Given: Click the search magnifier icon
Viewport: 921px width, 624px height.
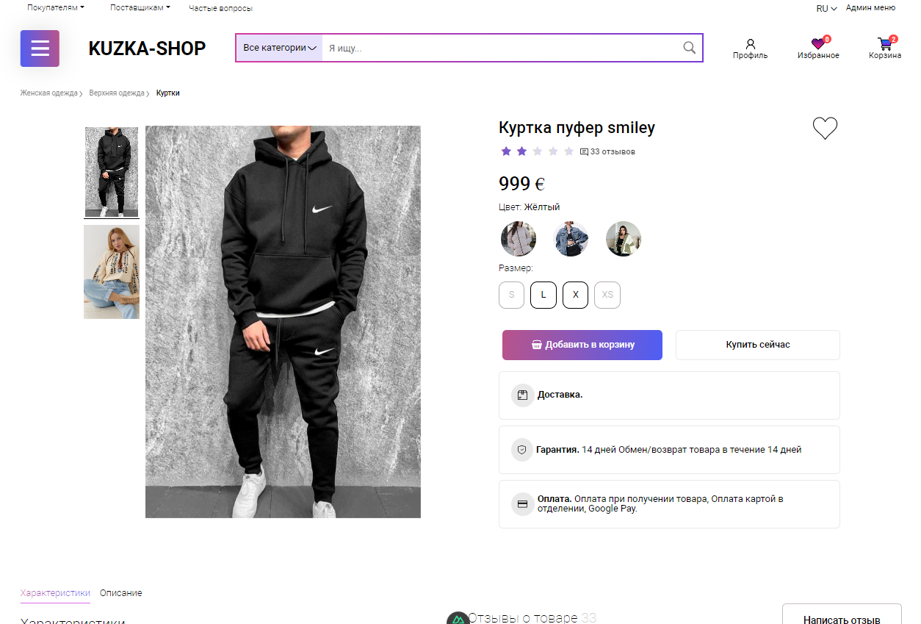Looking at the screenshot, I should (x=689, y=48).
